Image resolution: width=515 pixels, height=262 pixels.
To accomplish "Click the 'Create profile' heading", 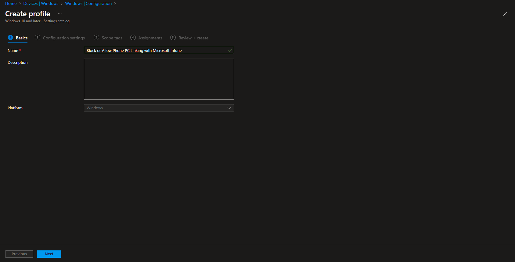I will coord(28,14).
